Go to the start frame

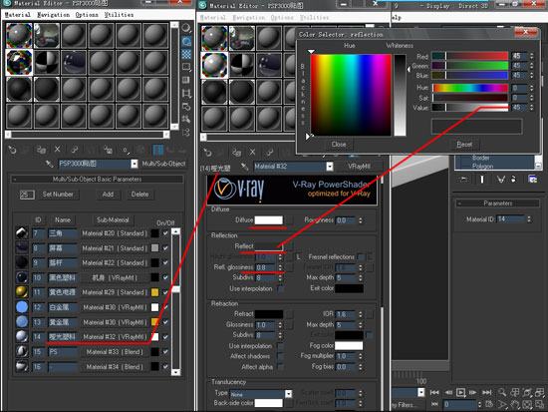[434, 392]
